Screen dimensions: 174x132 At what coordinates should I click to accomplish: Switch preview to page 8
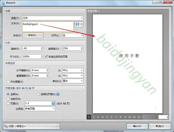coord(121,117)
